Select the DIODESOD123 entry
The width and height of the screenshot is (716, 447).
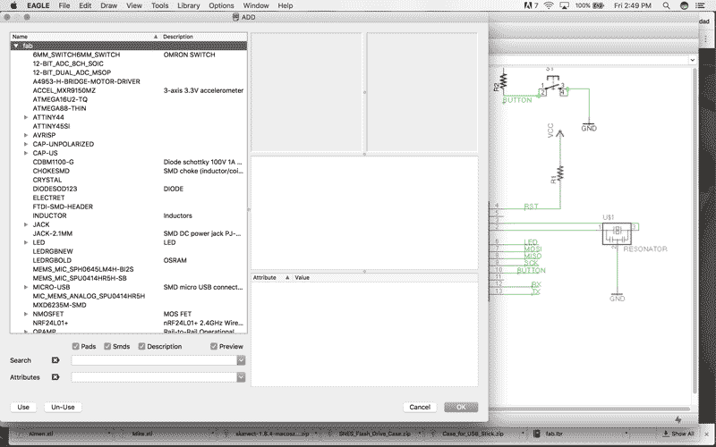click(x=55, y=189)
